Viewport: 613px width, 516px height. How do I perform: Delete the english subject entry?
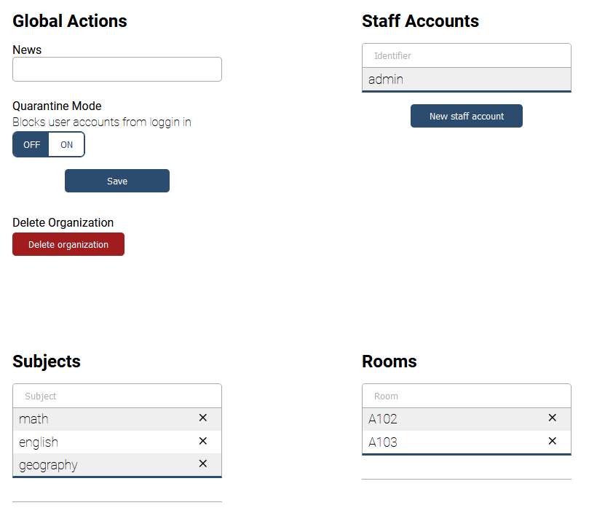202,441
